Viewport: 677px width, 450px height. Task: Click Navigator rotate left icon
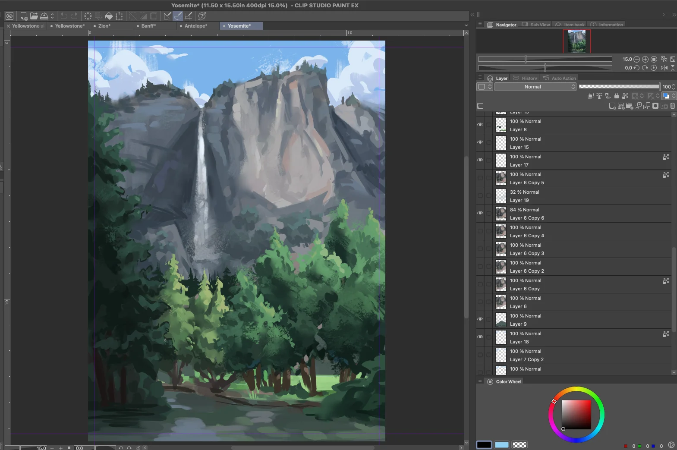[637, 68]
